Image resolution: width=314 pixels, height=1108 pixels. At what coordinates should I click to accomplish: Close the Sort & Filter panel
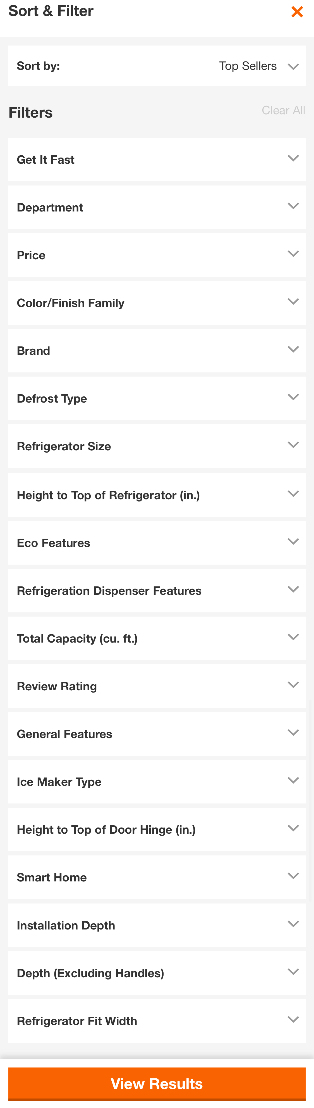point(297,12)
